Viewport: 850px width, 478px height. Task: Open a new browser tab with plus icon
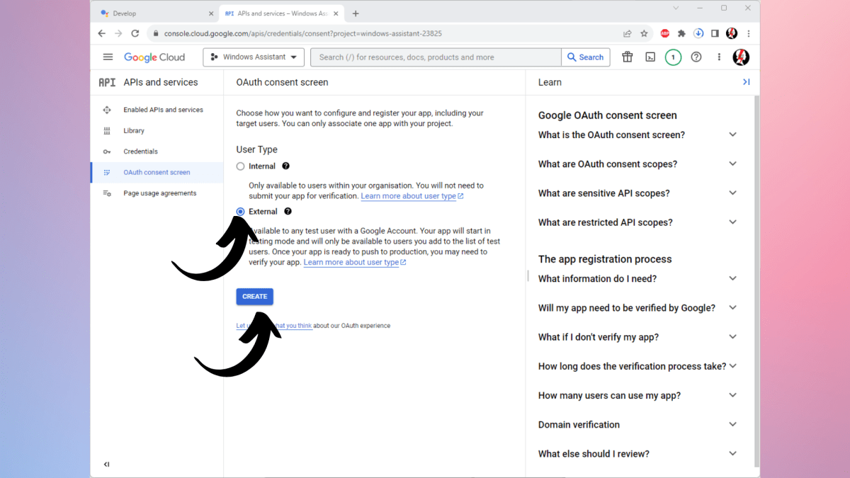(356, 13)
